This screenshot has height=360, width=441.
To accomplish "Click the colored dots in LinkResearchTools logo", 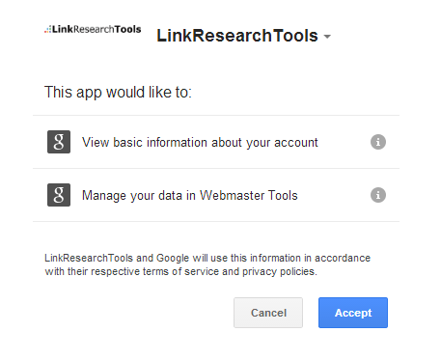I will 47,30.
